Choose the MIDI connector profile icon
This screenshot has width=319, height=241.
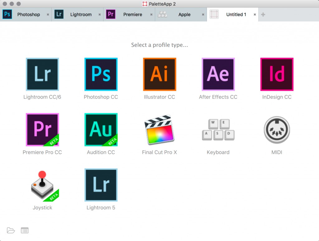click(x=277, y=130)
